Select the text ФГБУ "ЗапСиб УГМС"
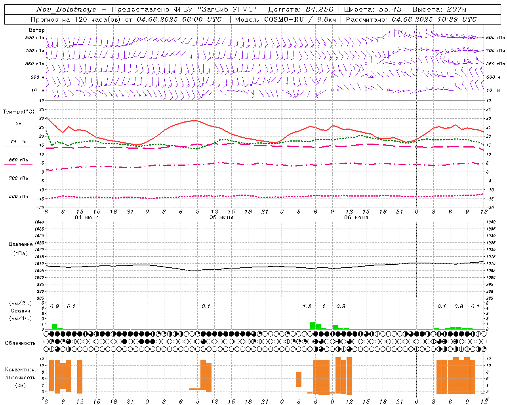 coord(215,9)
